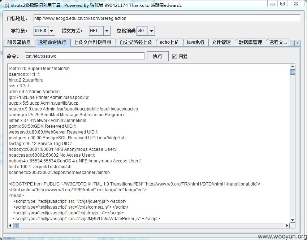Viewport: 307px width, 240px height.
Task: Click the webservd:x:80:80 line
Action: [x=53, y=132]
